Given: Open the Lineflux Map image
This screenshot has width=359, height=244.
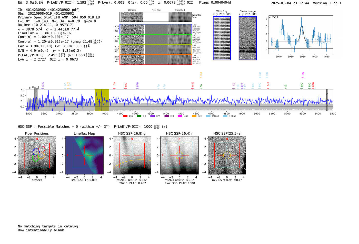Looking at the screenshot, I should (84, 155).
